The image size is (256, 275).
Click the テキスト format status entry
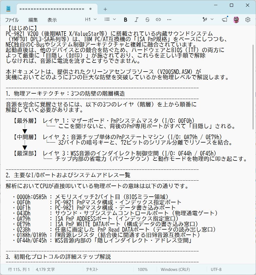pyautogui.click(x=92, y=269)
